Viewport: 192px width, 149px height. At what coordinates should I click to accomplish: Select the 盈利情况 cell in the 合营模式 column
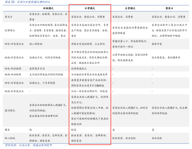pyautogui.click(x=90, y=110)
